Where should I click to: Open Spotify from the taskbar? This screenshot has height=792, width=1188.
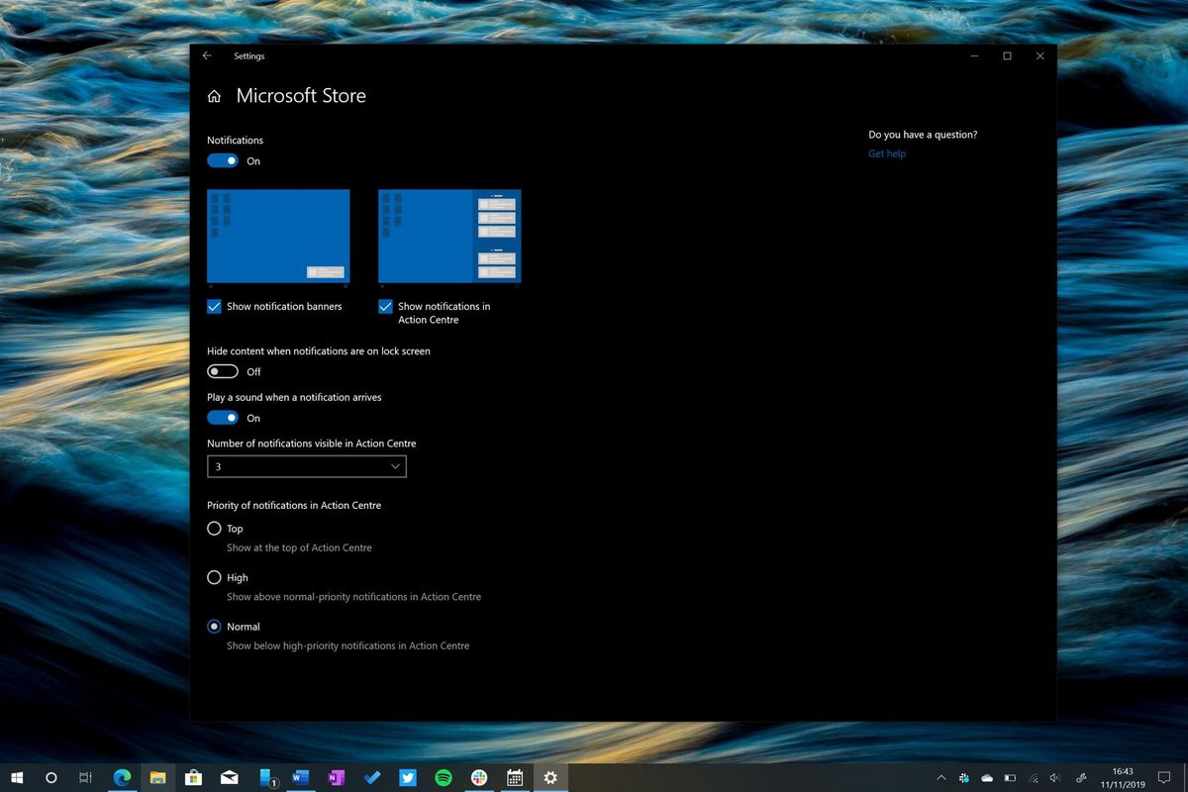[x=443, y=778]
